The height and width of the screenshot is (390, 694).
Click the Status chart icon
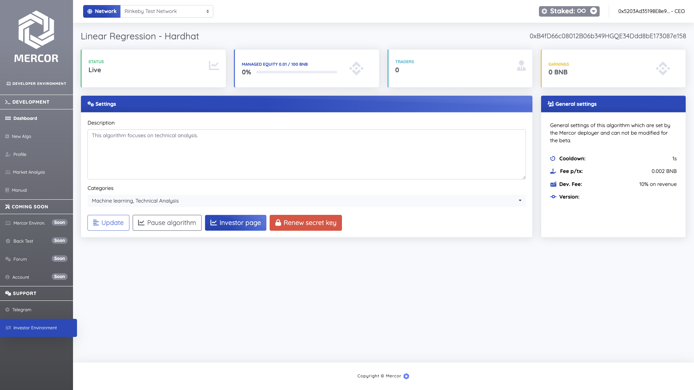pos(214,65)
